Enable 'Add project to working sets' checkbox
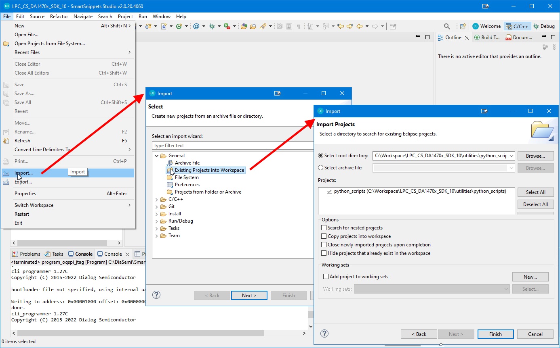Viewport: 560px width, 348px height. (326, 277)
